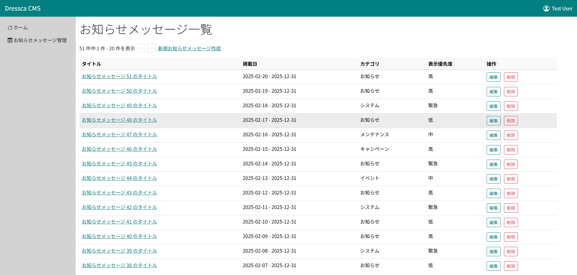Screen dimensions: 577x275
Task: Click the Dressca CMS brand title
Action: point(23,8)
